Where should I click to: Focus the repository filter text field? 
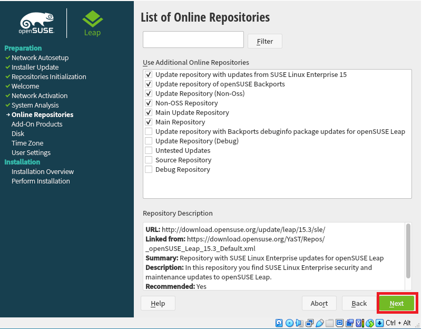[x=193, y=40]
